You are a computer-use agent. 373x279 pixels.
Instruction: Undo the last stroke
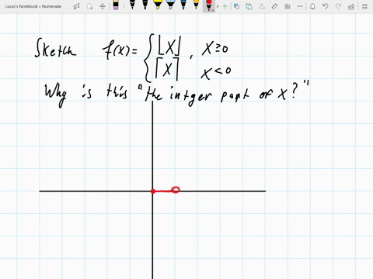pyautogui.click(x=326, y=6)
